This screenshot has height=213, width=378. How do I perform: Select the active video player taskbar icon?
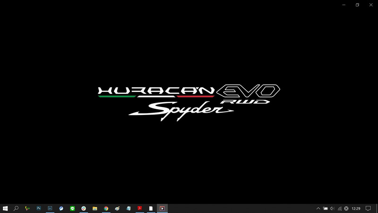[x=162, y=208]
